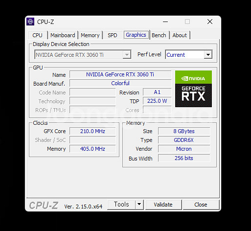Image resolution: width=251 pixels, height=231 pixels.
Task: Click the empty ROPs / TMUs field
Action: [x=92, y=110]
